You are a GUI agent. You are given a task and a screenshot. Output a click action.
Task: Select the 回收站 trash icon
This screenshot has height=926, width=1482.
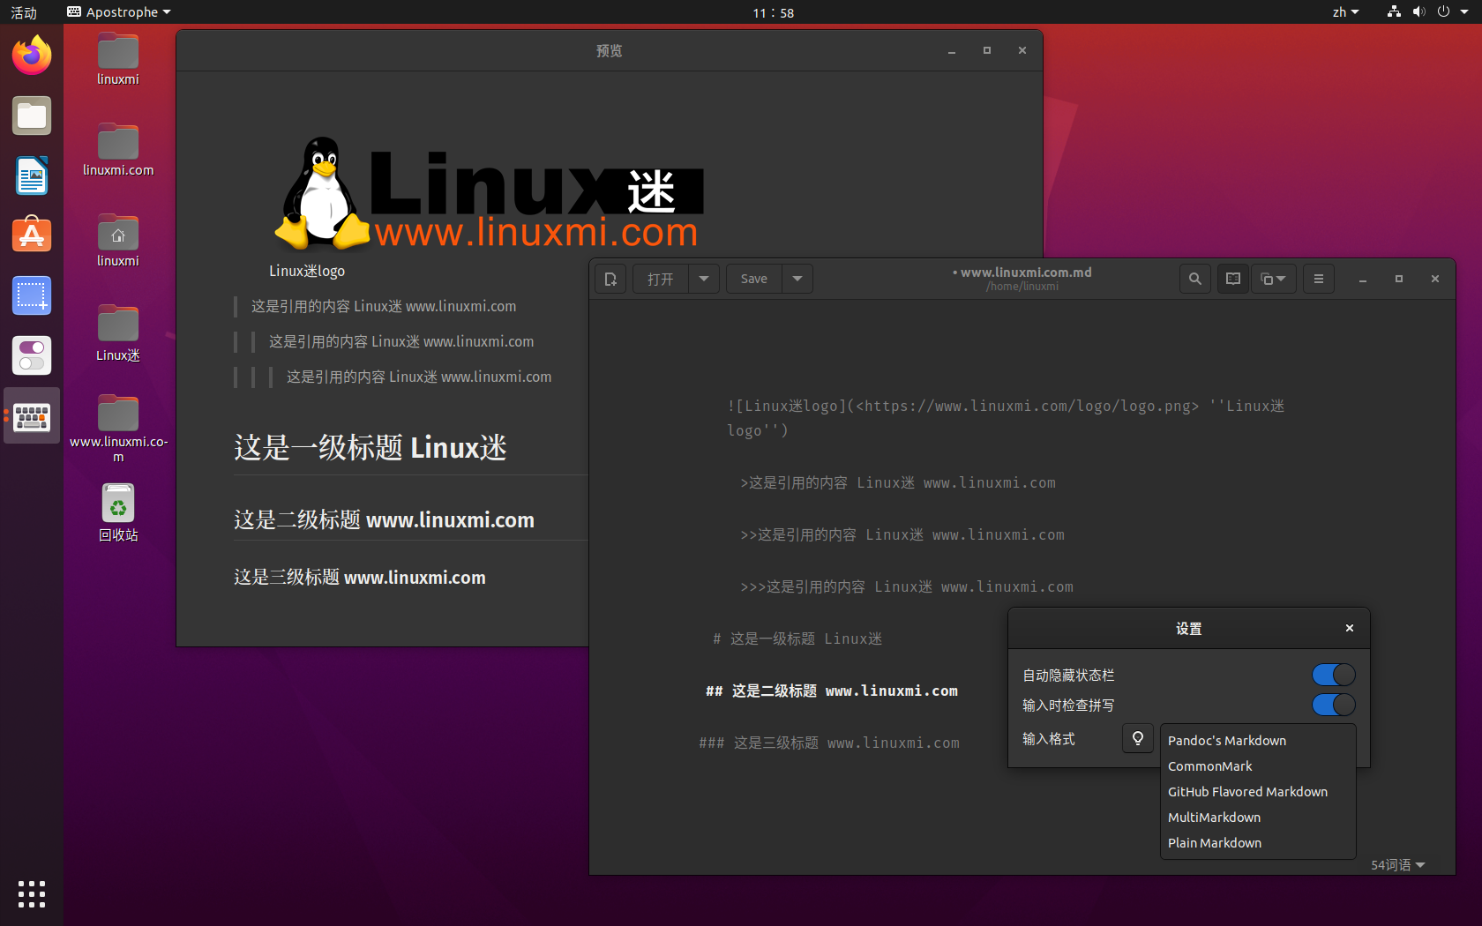pos(118,512)
